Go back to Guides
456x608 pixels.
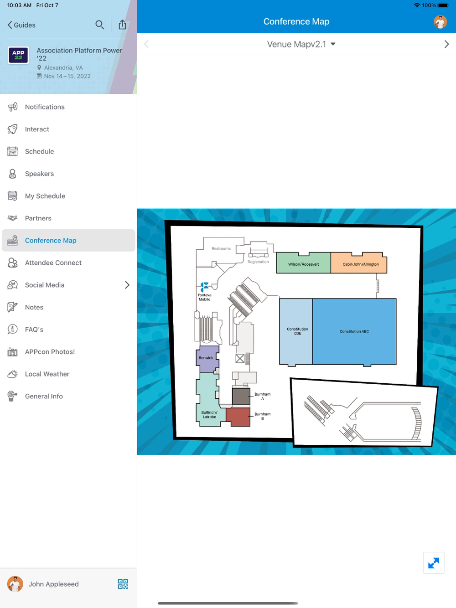[x=21, y=25]
